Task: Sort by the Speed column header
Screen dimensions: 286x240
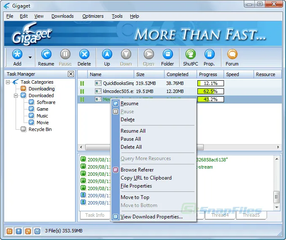Action: tap(239, 74)
